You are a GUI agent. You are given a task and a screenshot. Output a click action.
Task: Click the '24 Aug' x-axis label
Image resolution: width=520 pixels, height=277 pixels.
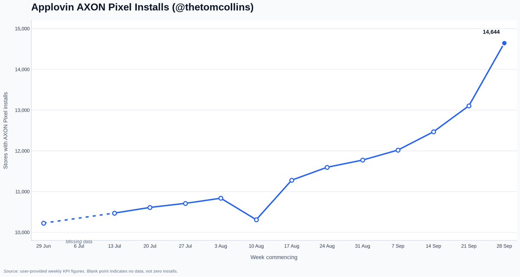point(327,246)
